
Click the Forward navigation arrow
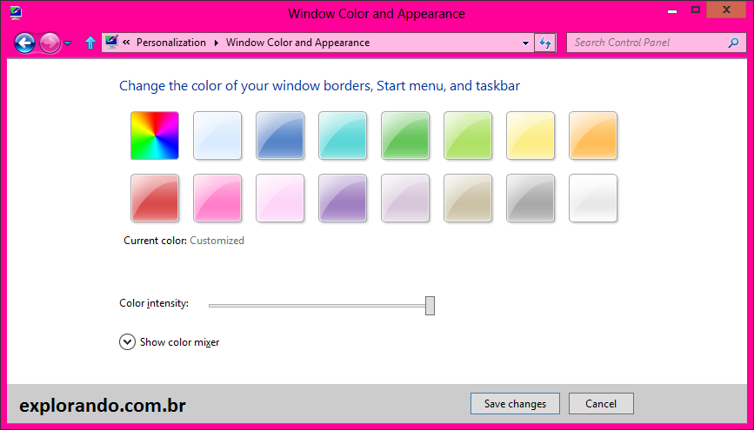(50, 43)
